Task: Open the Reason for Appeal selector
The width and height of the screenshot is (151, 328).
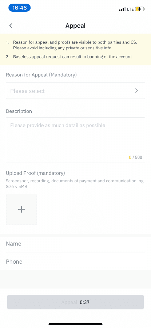Action: [75, 91]
